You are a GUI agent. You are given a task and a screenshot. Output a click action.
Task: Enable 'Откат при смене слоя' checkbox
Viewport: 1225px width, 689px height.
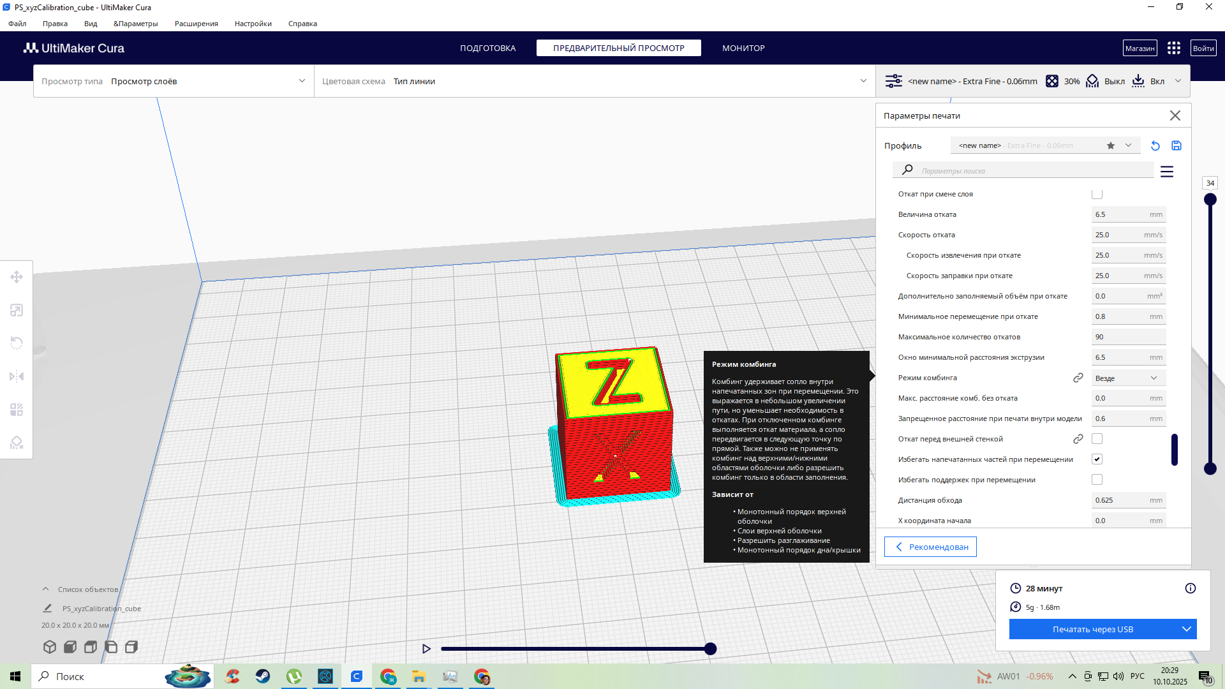click(1097, 194)
